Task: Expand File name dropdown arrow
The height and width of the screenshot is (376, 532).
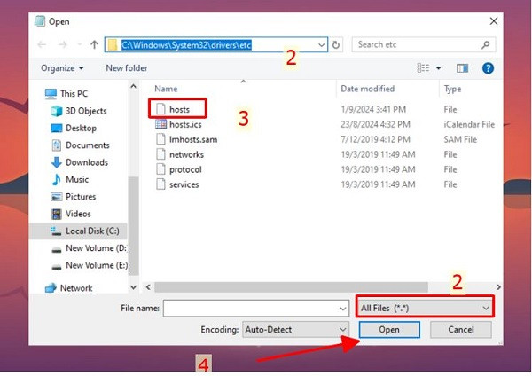Action: [x=343, y=309]
